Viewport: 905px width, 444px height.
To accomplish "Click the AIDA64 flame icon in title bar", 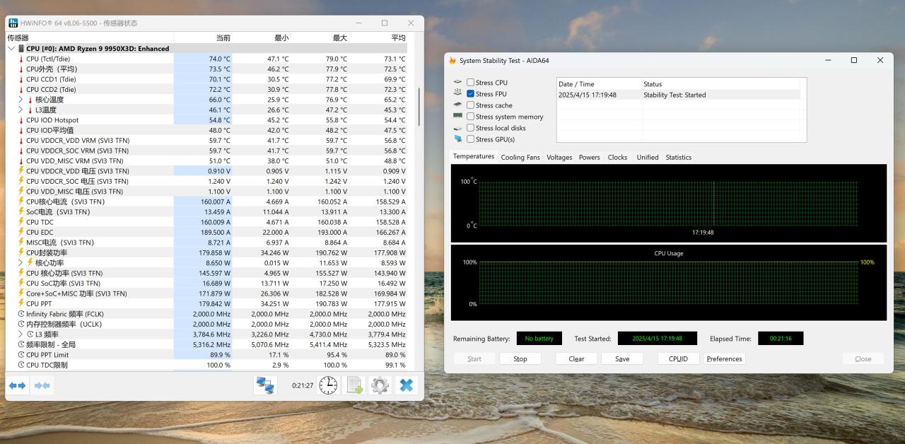I will click(x=452, y=60).
